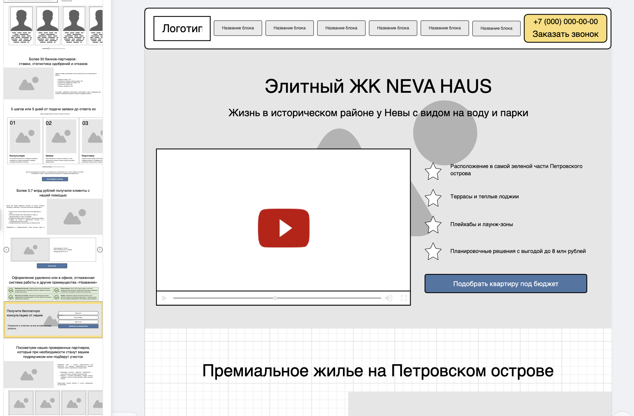Click the right arrow of the preview carousel
Image resolution: width=634 pixels, height=416 pixels.
100,250
